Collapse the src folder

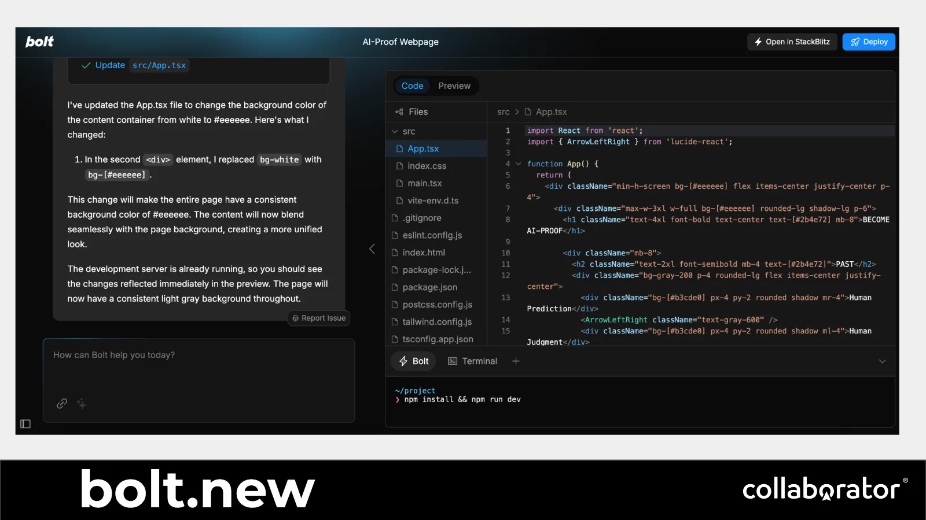[395, 132]
